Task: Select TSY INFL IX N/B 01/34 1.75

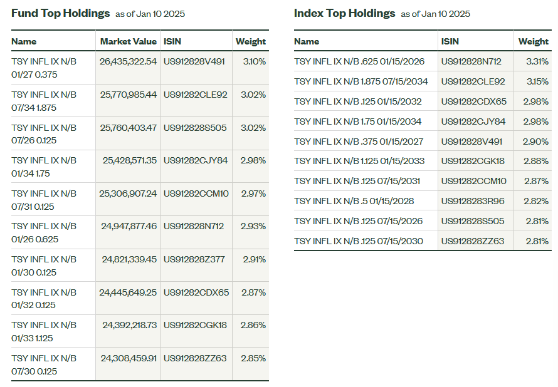Action: point(44,167)
